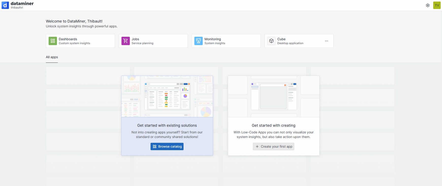Click the existing solutions preview illustration

167,97
